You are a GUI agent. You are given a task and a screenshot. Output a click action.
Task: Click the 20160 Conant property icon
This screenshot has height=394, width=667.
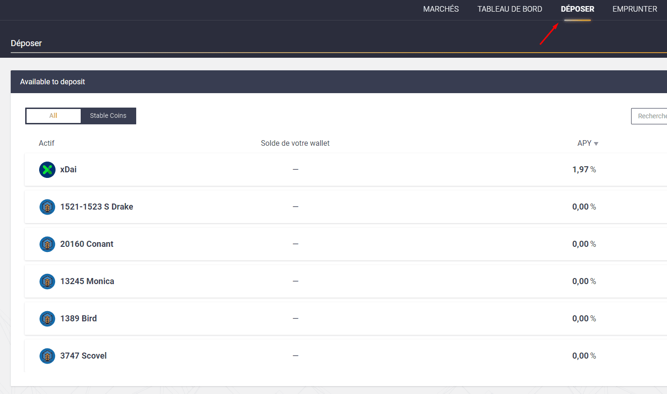47,244
